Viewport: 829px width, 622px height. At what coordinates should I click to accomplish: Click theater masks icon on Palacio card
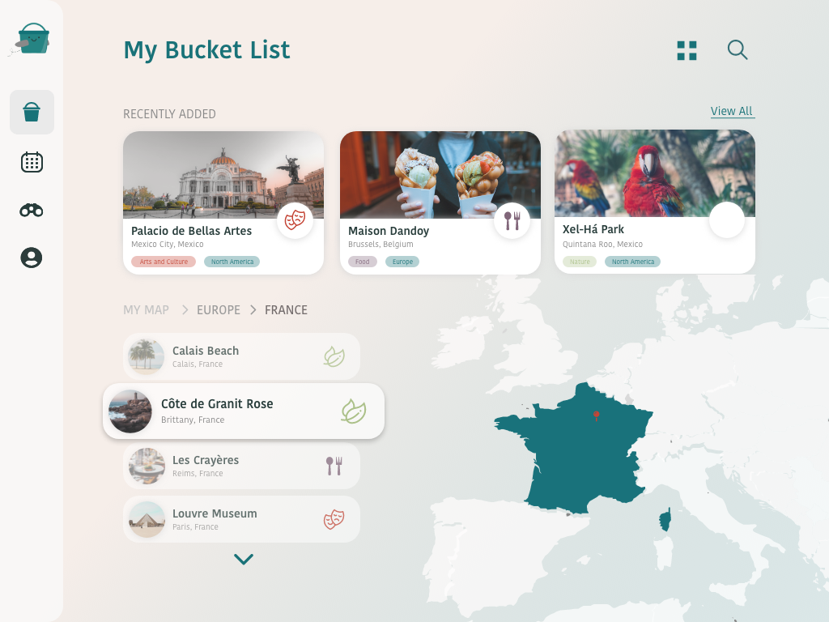pyautogui.click(x=295, y=220)
